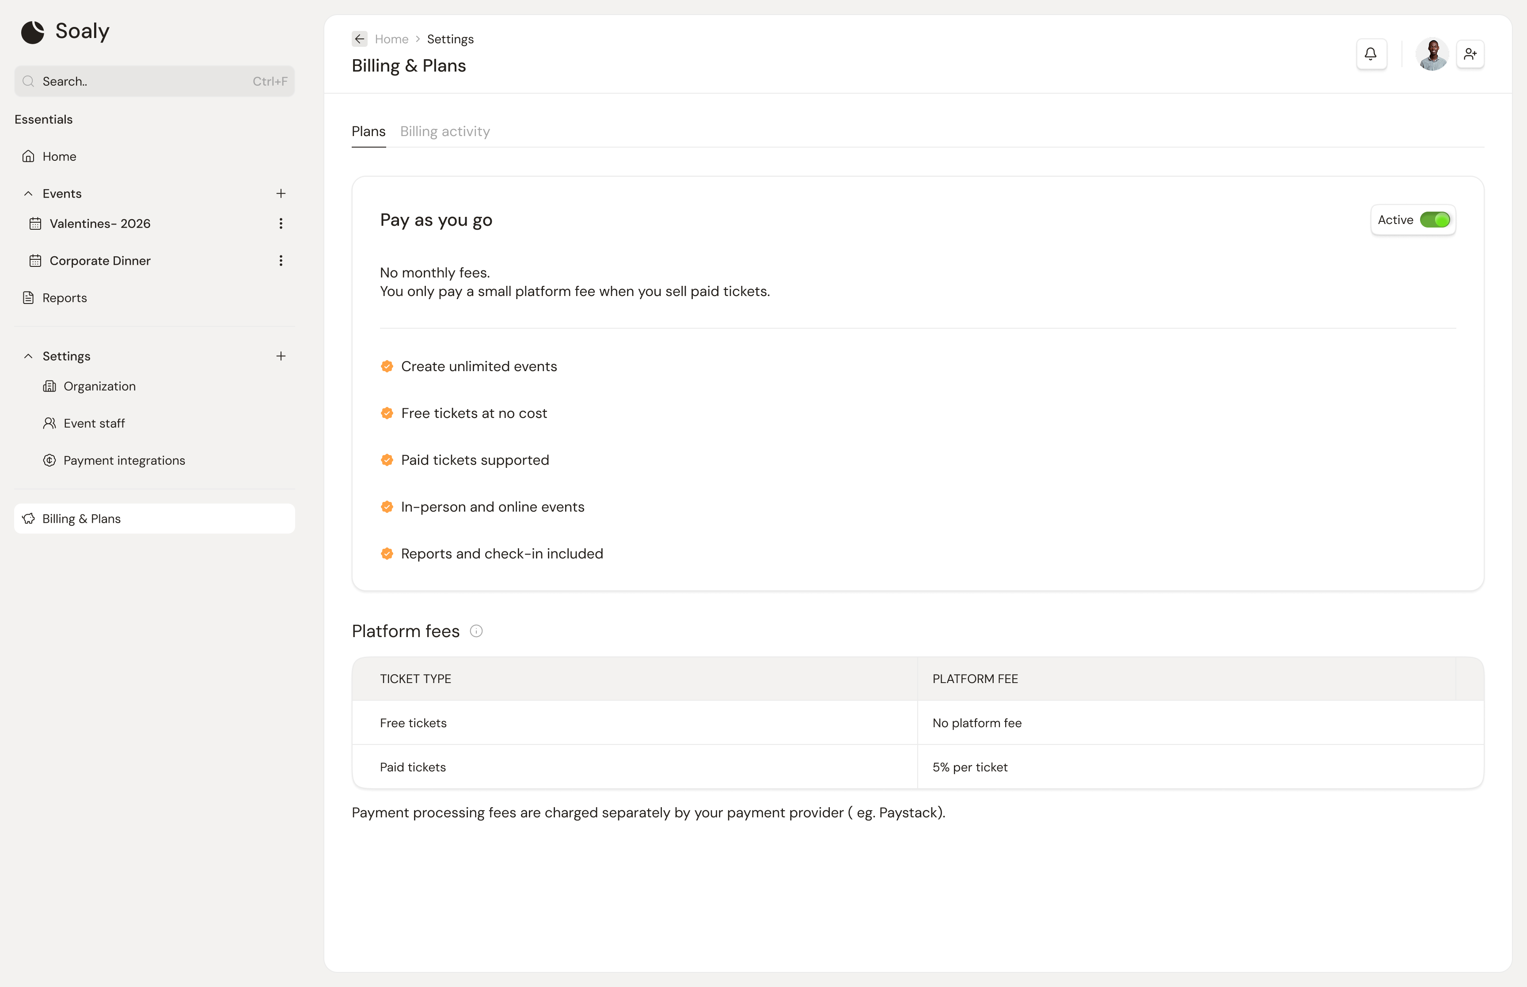Click check badge beside Paid tickets supported
The width and height of the screenshot is (1527, 987).
(387, 460)
